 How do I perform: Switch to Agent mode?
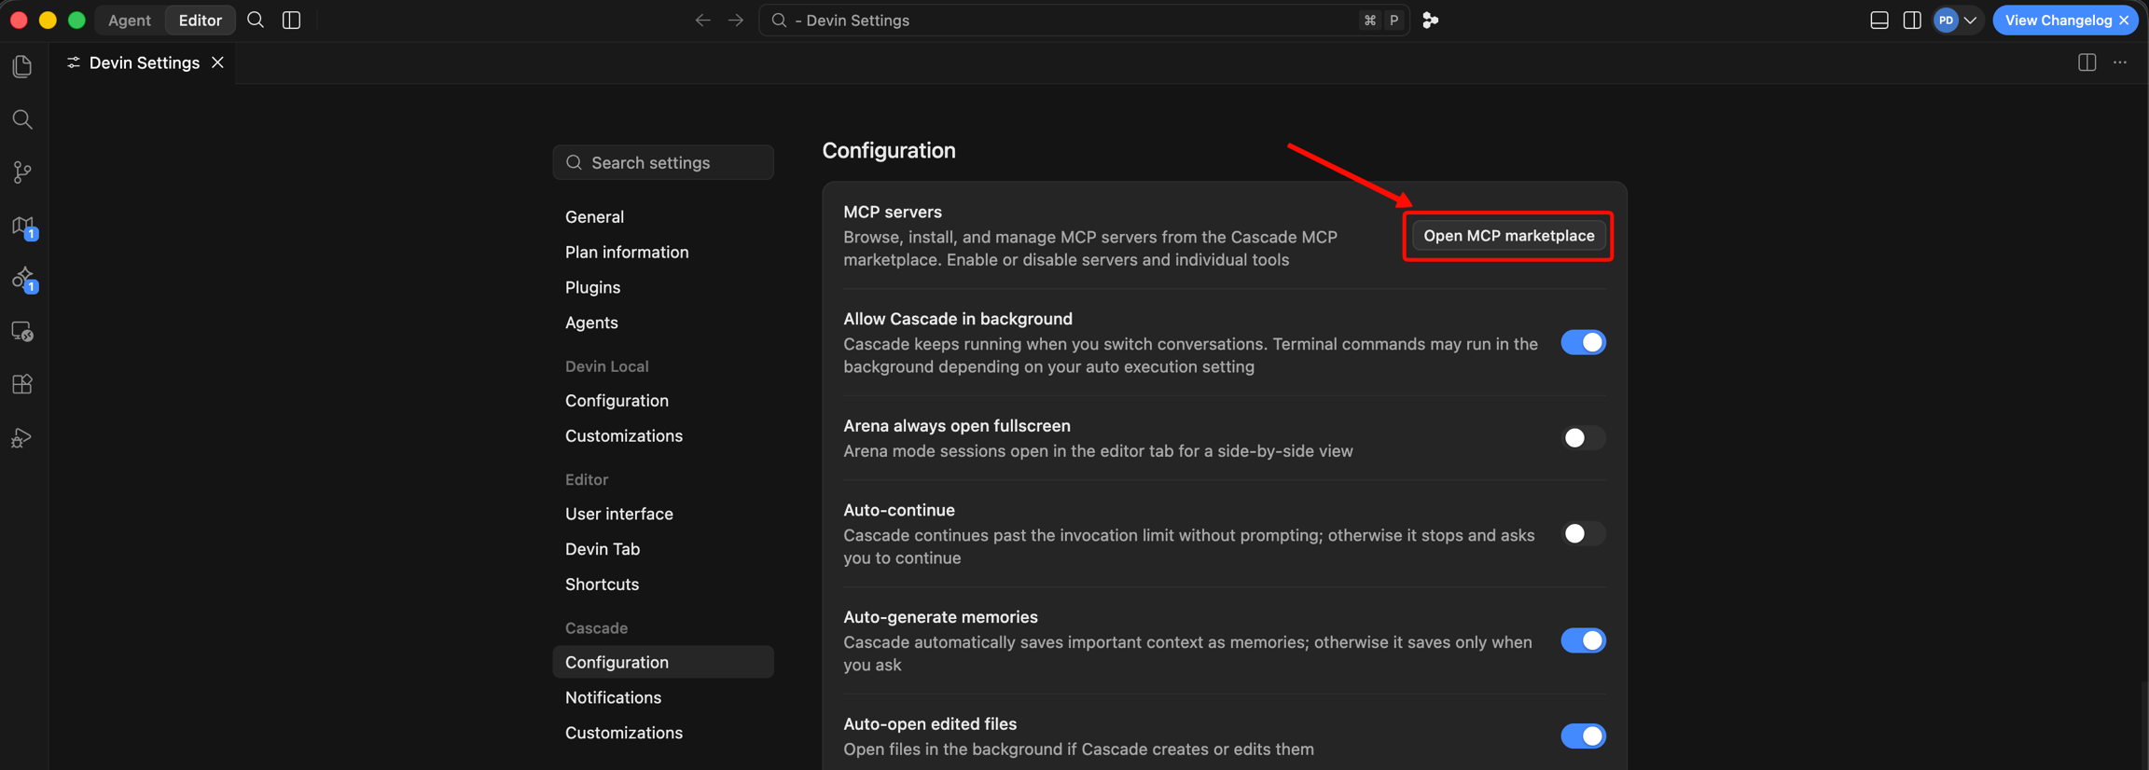click(130, 20)
